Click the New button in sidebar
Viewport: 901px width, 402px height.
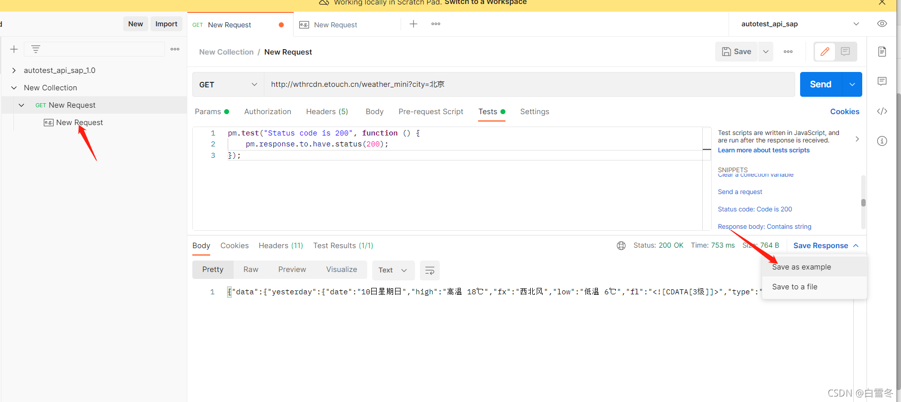coord(136,24)
